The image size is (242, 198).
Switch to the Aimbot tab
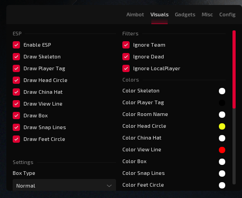(x=135, y=14)
